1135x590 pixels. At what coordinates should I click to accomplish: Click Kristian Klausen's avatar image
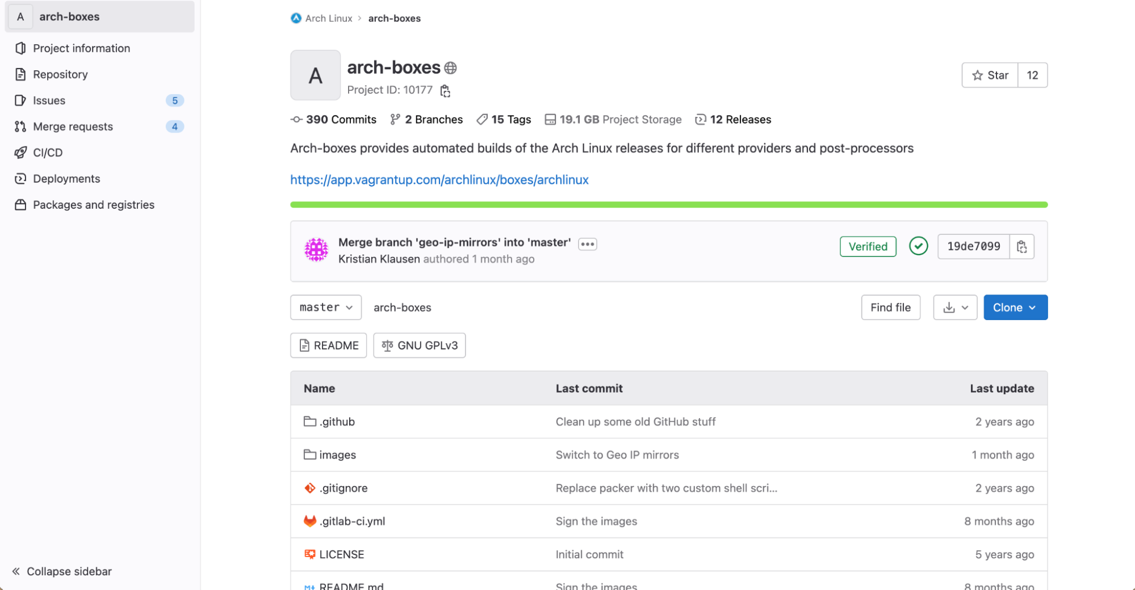[x=316, y=250]
